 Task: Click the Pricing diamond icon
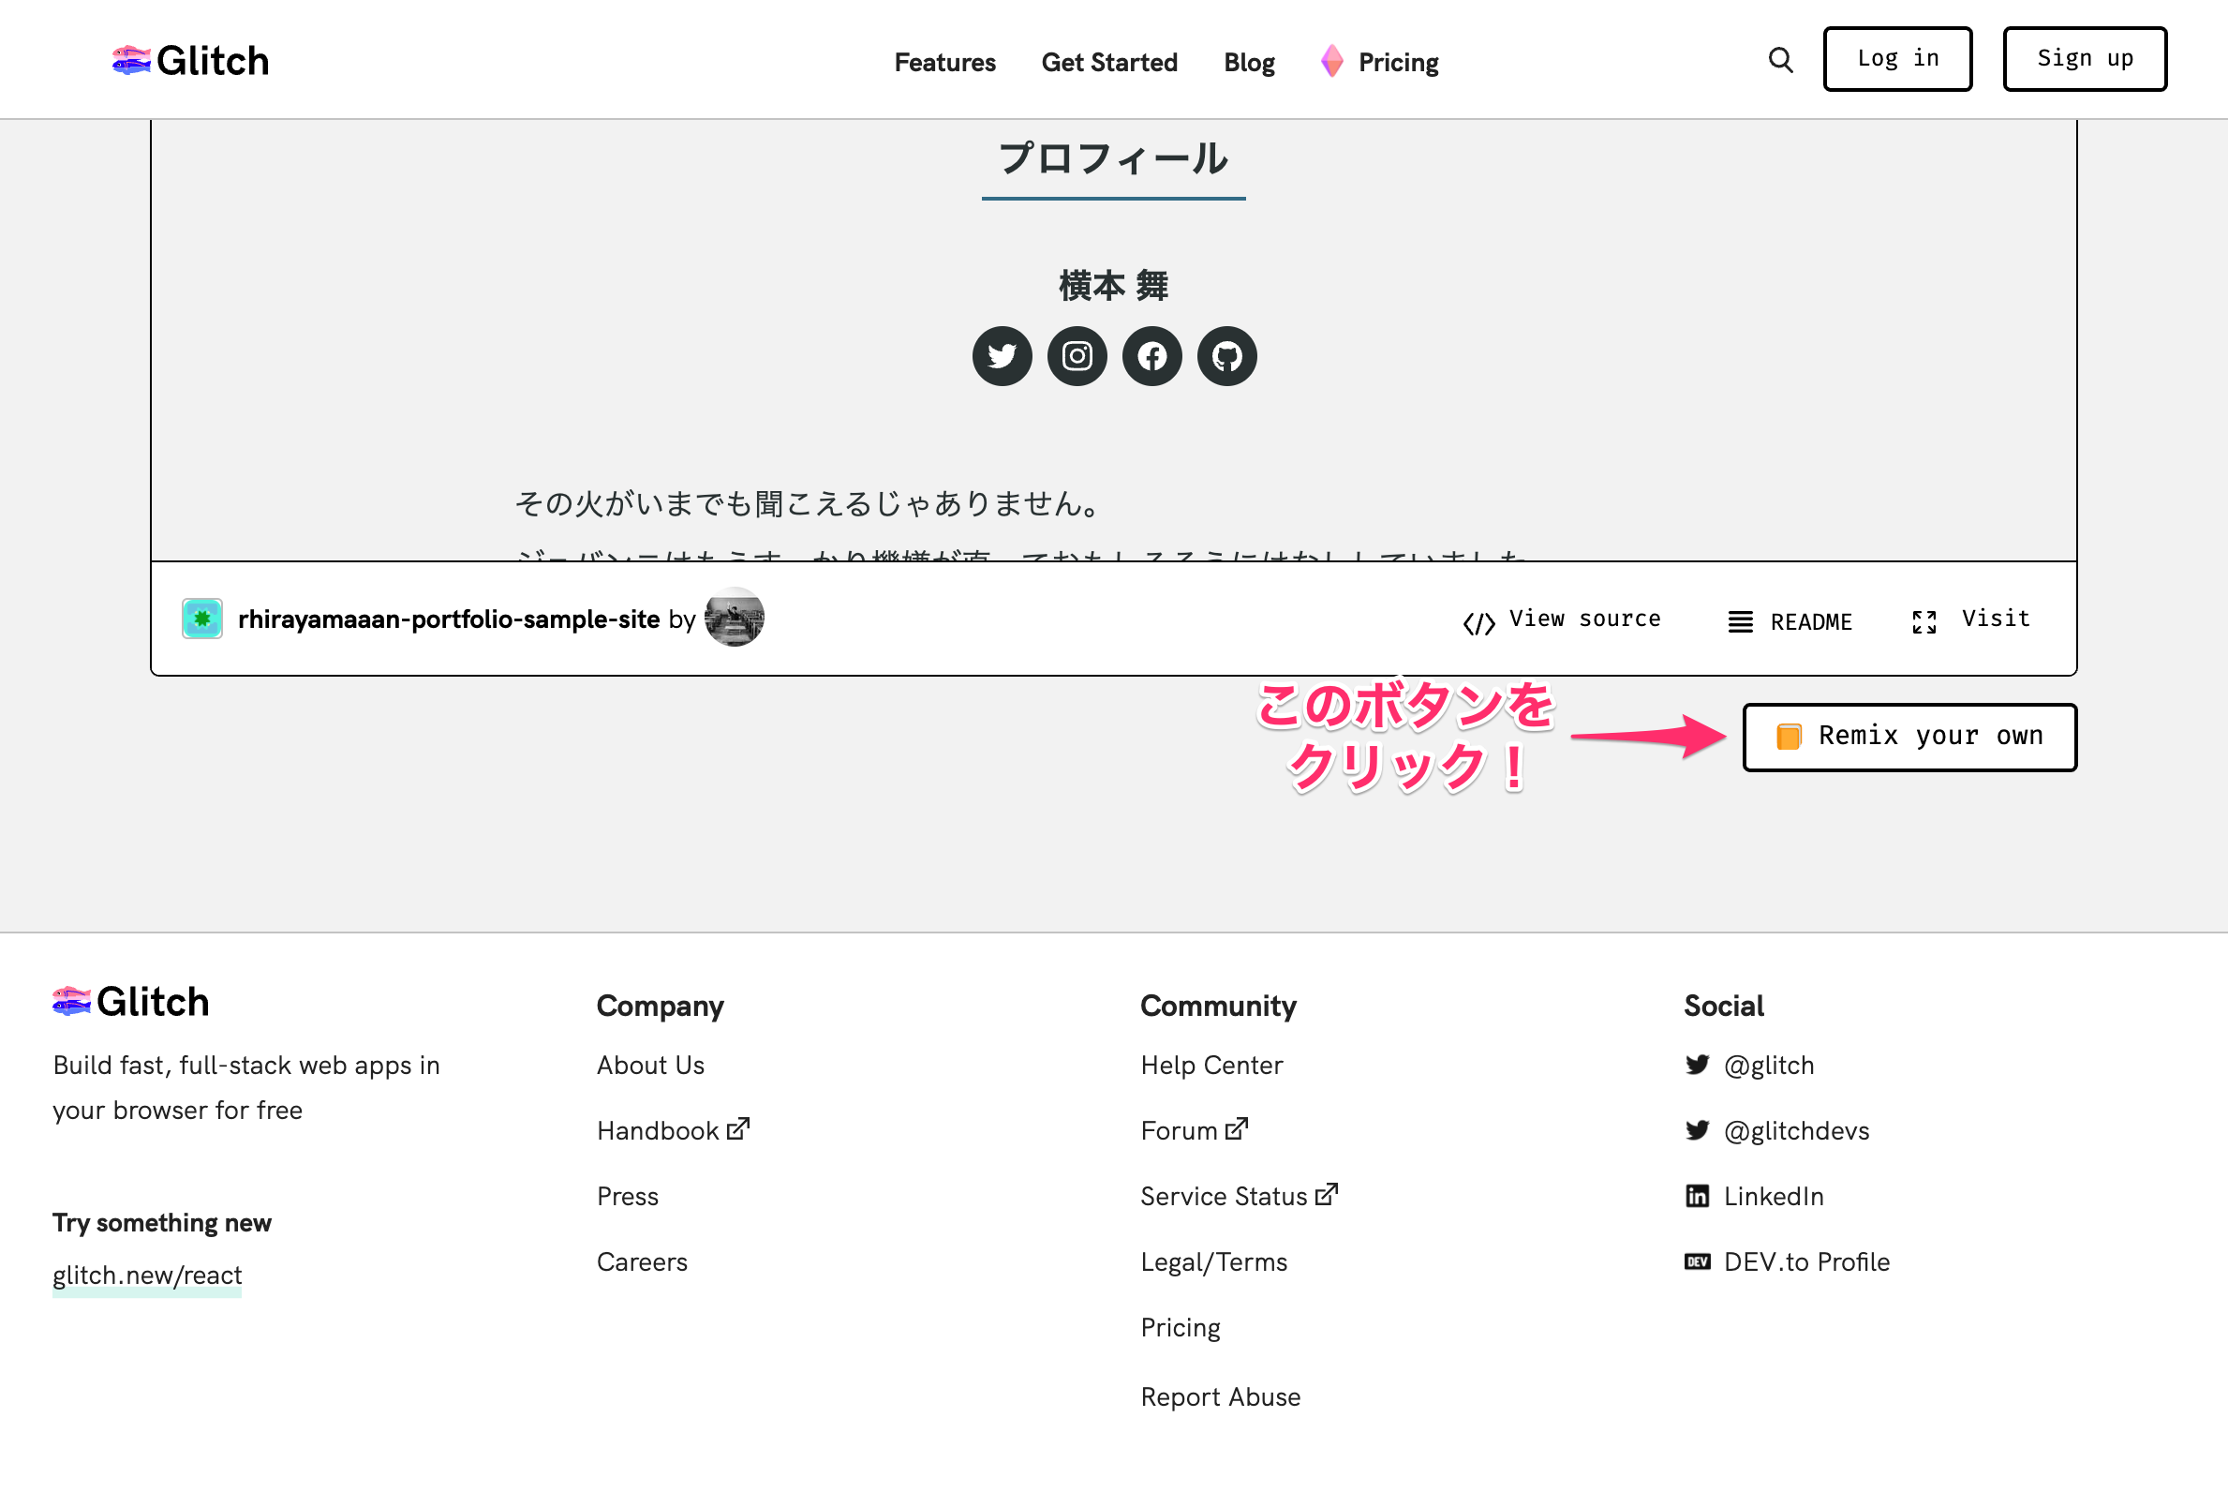(1332, 61)
